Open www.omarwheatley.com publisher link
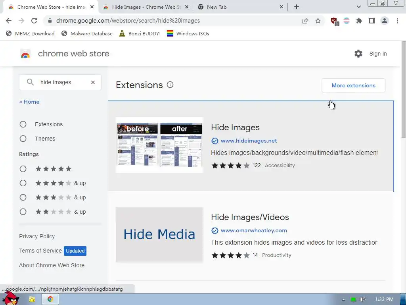Image resolution: width=406 pixels, height=305 pixels. pos(254,231)
